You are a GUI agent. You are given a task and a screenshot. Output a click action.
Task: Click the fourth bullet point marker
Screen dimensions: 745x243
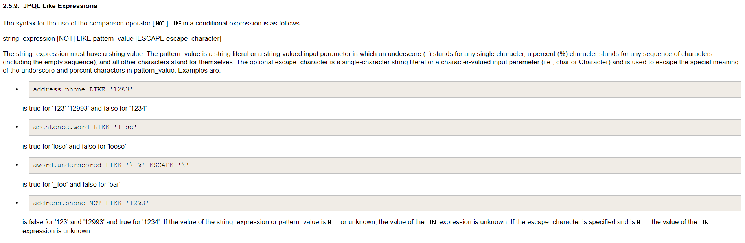17,203
